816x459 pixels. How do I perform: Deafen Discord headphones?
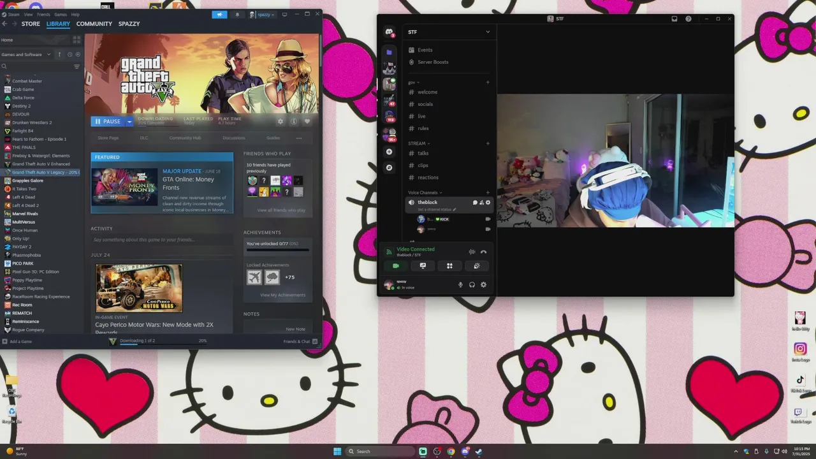(472, 284)
